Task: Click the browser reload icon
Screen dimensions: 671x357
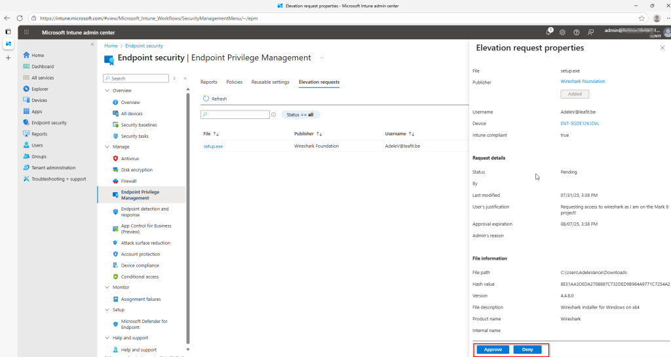Action: click(20, 18)
